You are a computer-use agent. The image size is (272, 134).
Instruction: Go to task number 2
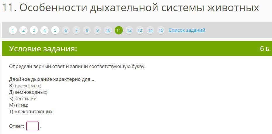click(23, 30)
